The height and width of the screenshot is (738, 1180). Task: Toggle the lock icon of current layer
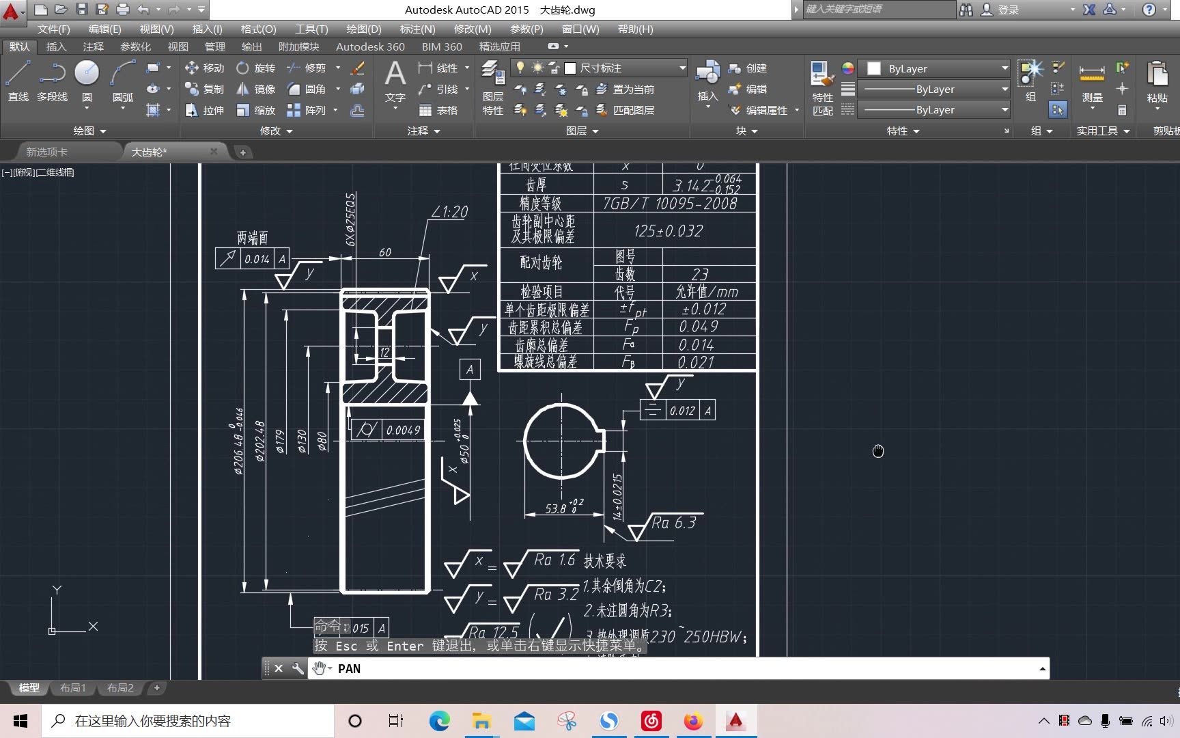pyautogui.click(x=554, y=68)
